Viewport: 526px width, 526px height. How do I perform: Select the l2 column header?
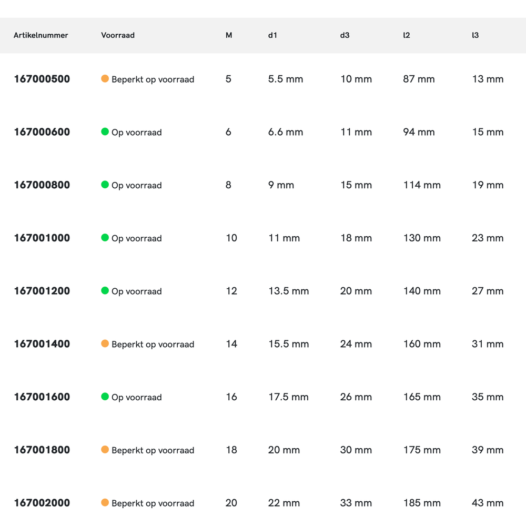pos(406,35)
